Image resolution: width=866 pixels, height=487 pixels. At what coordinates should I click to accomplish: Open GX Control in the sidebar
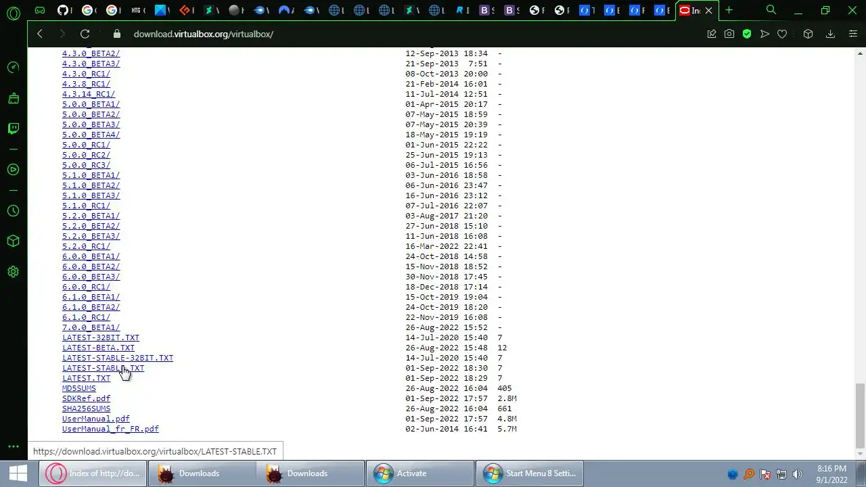13,68
